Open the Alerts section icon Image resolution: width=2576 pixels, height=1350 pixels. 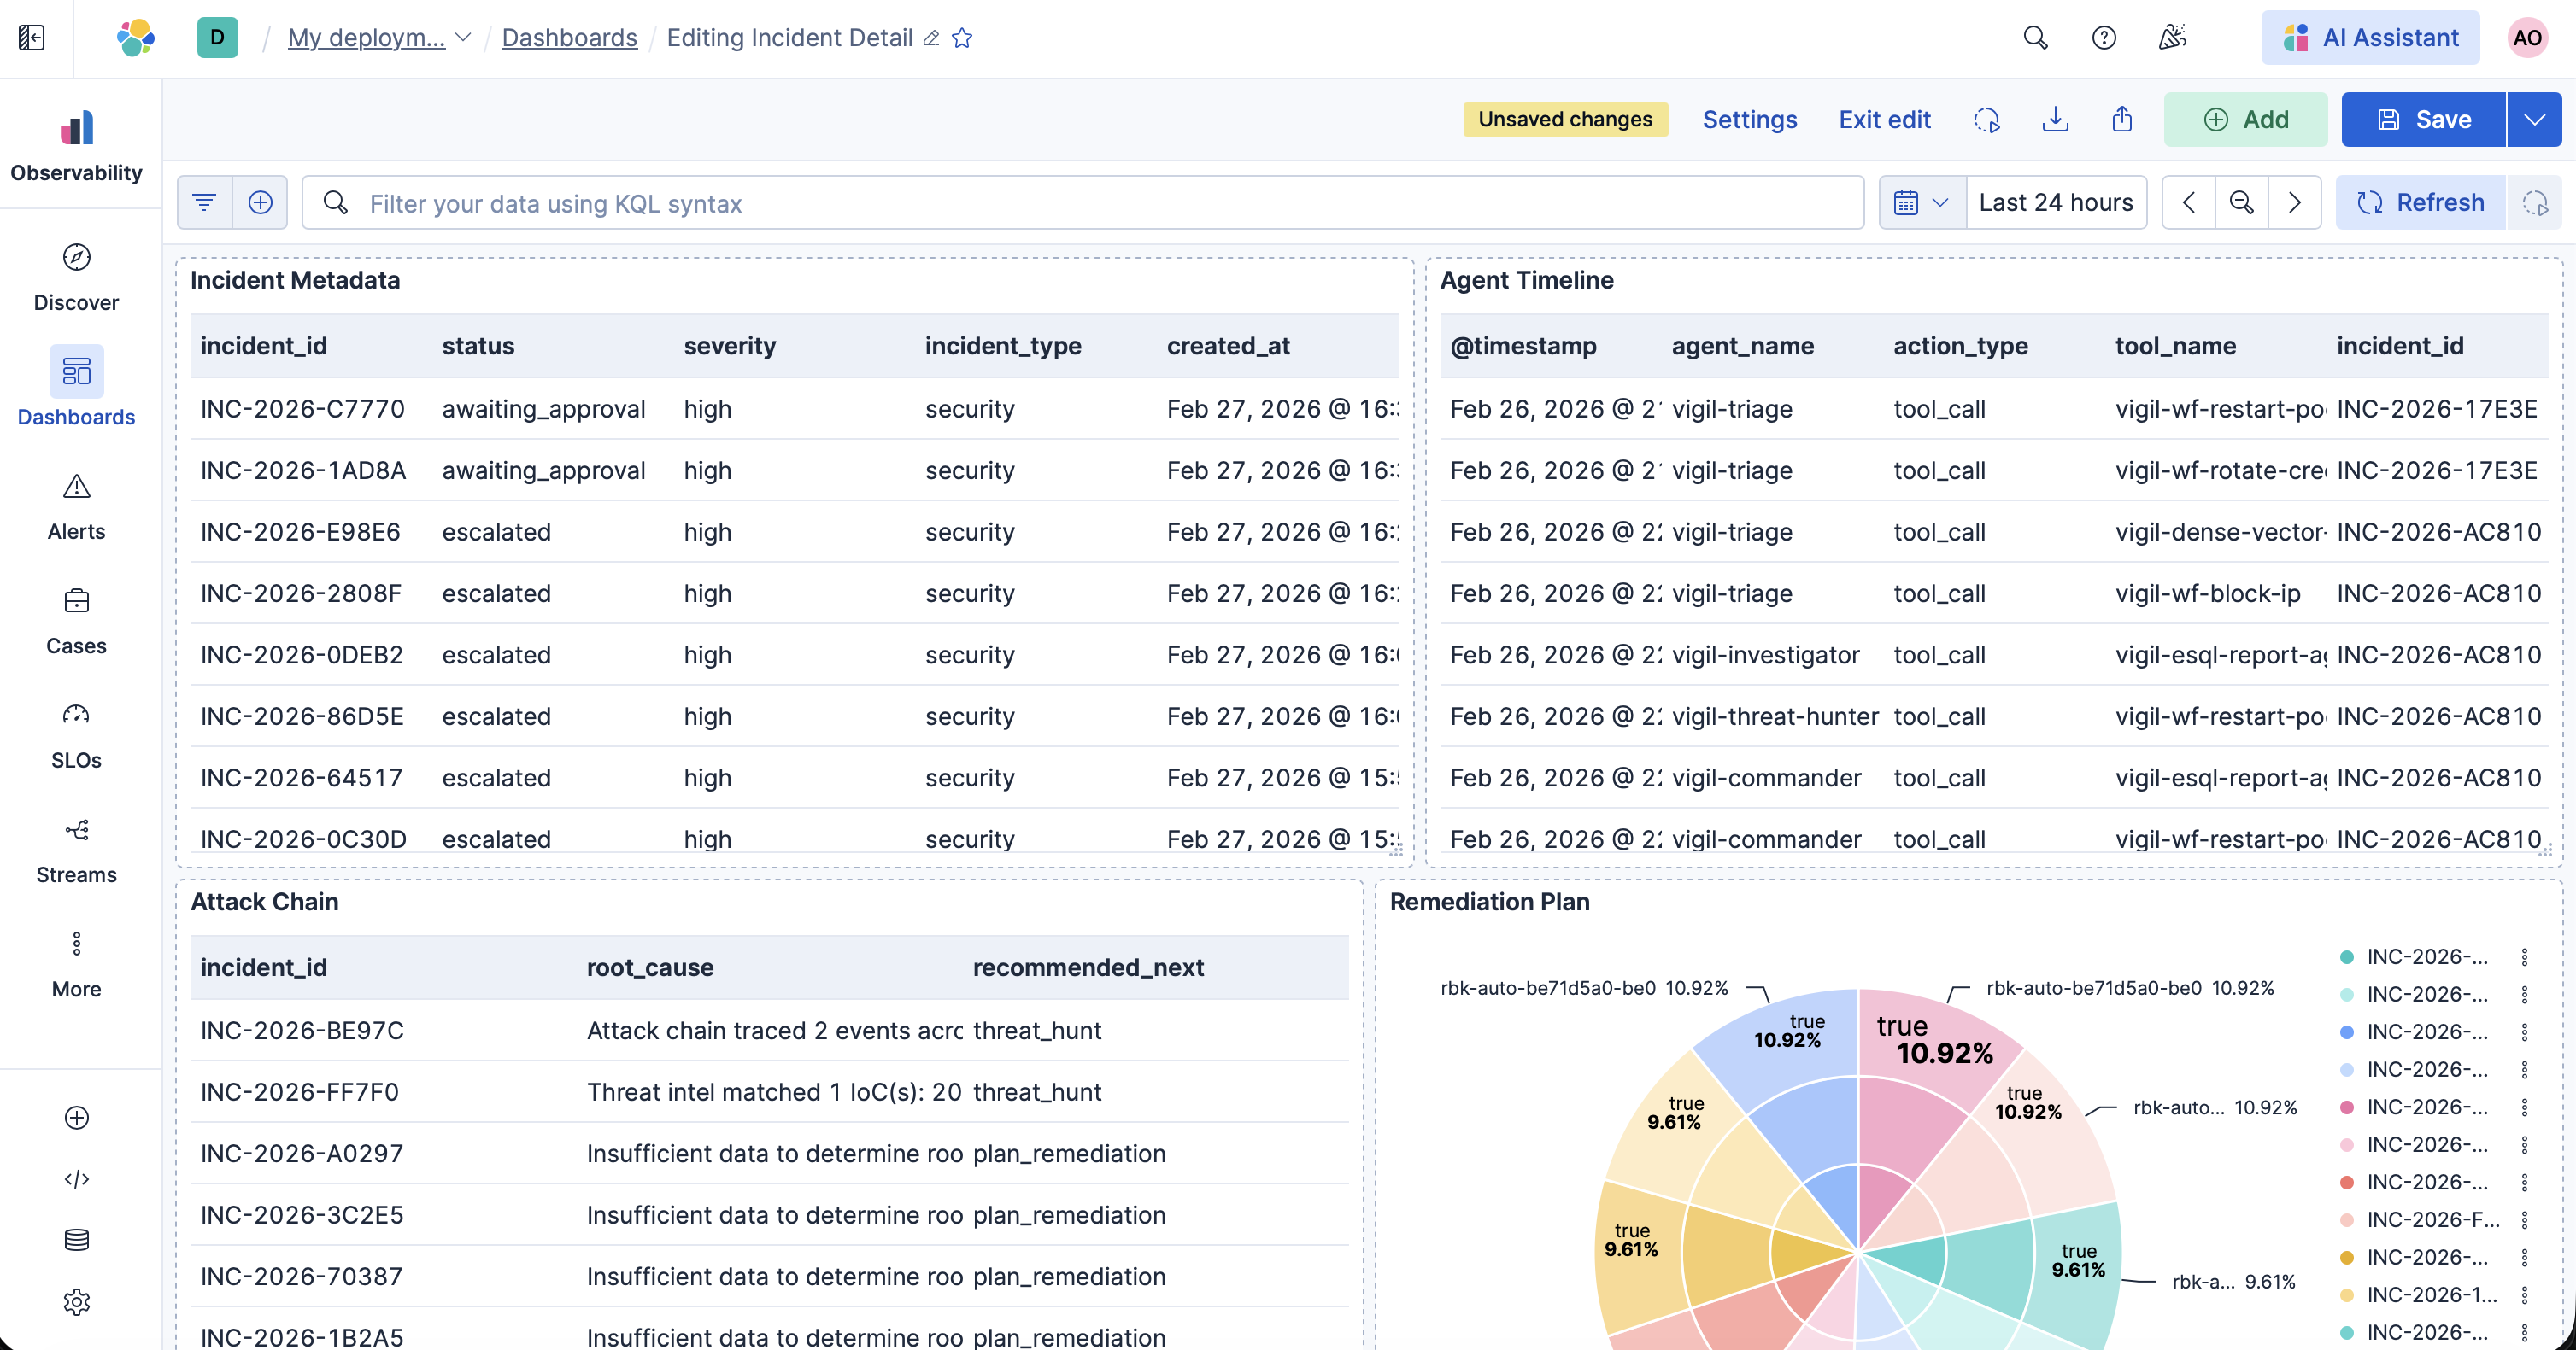76,487
